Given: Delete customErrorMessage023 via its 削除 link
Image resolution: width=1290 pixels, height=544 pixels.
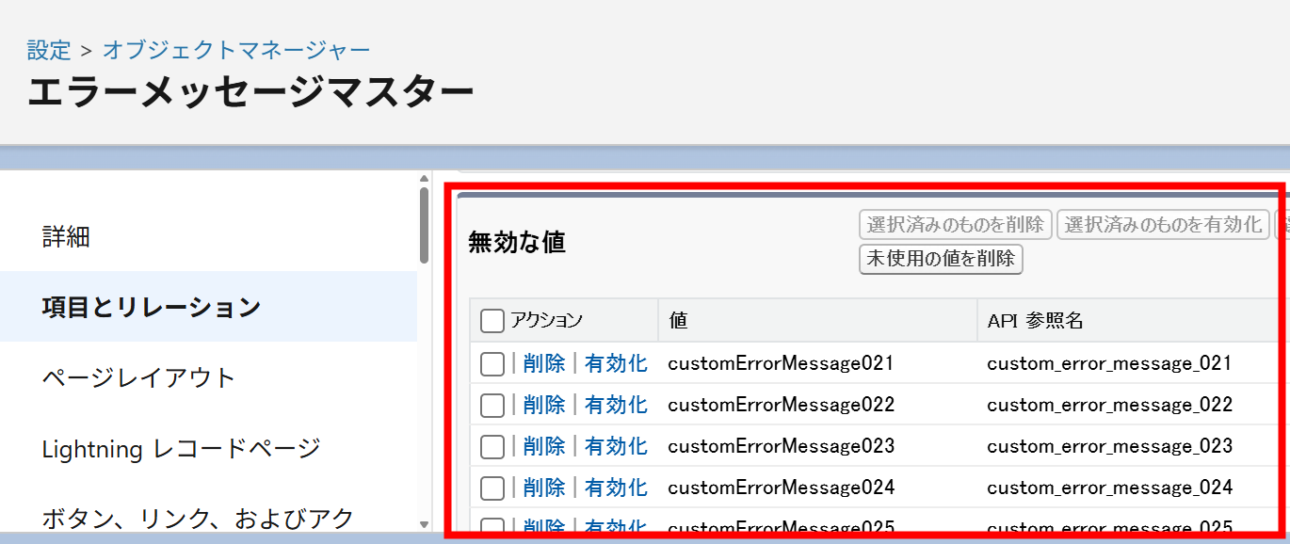Looking at the screenshot, I should [x=546, y=445].
